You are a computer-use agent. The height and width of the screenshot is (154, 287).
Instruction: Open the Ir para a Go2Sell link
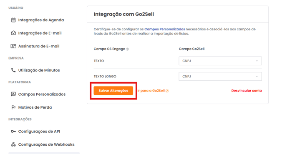tap(151, 91)
